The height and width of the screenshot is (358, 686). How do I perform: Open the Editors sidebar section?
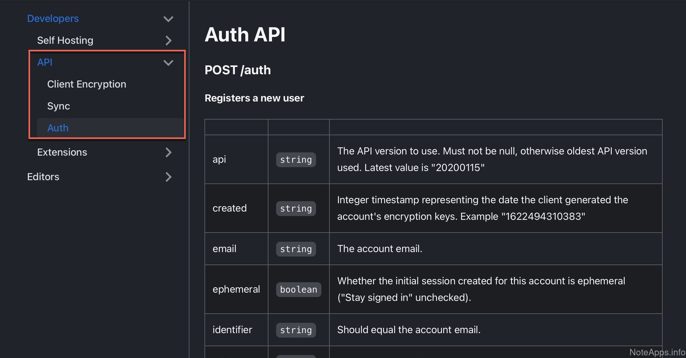(x=43, y=177)
